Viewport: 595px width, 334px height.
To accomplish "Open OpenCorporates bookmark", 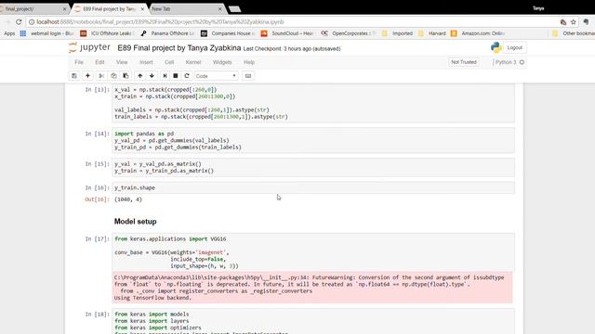I will tap(349, 33).
